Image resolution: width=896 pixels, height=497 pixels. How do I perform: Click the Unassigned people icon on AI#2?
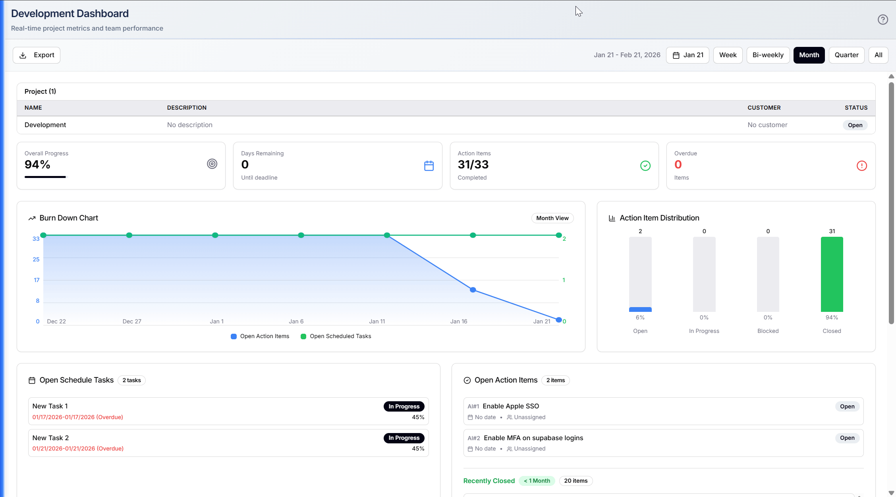click(x=509, y=449)
